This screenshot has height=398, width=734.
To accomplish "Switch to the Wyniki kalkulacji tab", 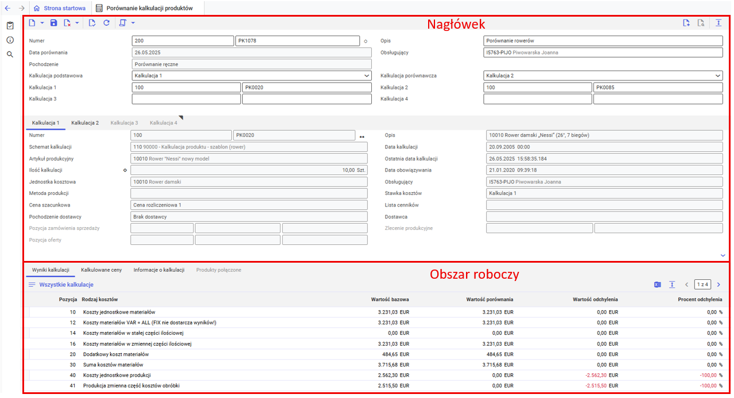I will click(x=51, y=270).
